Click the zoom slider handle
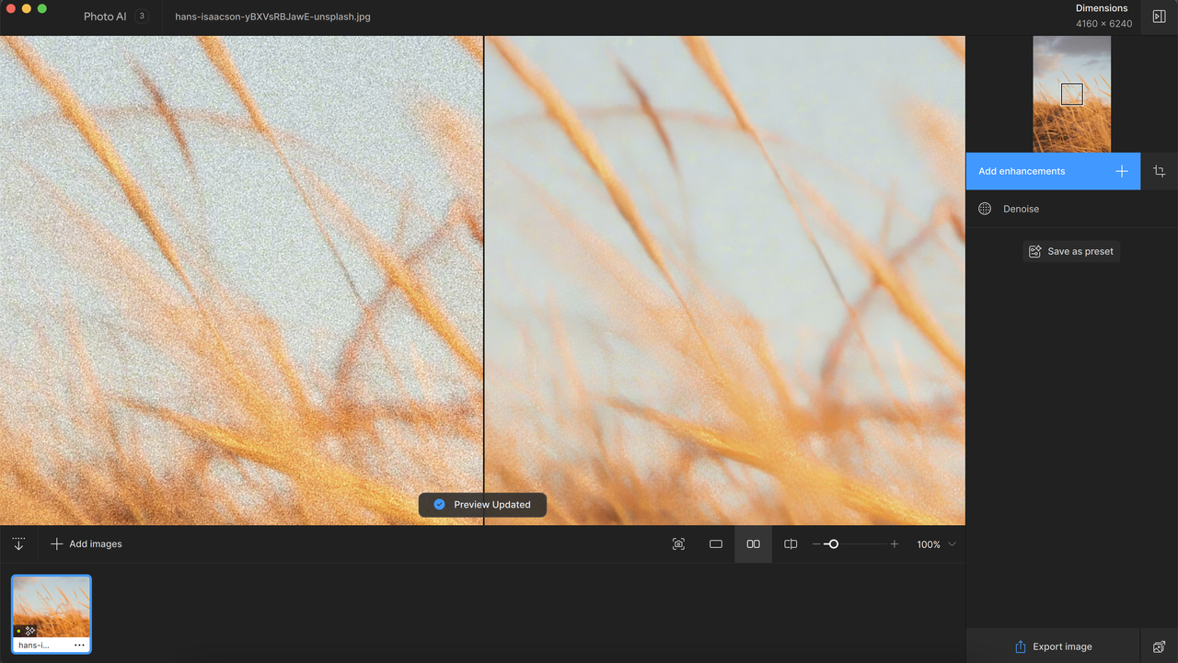1178x663 pixels. (833, 544)
